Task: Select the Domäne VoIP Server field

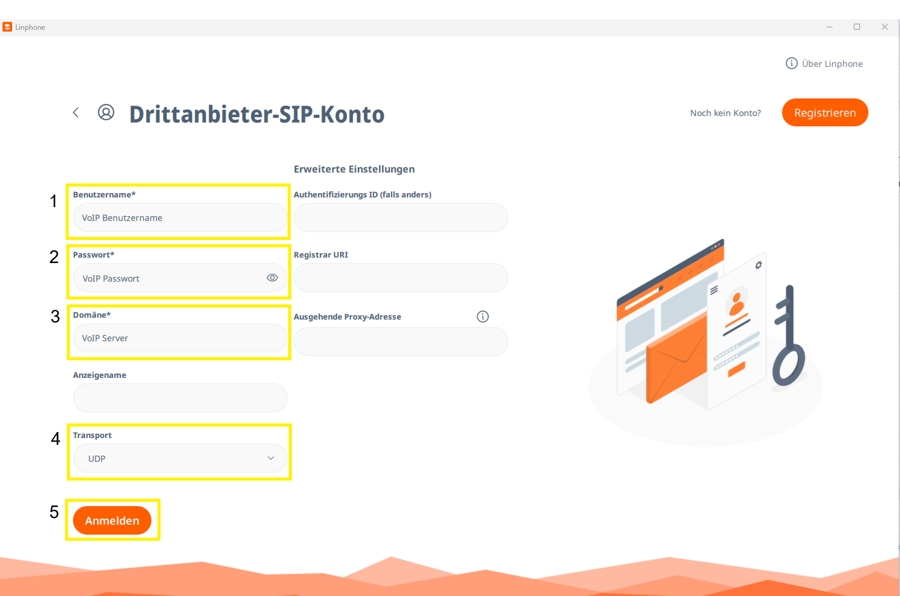Action: pos(179,338)
